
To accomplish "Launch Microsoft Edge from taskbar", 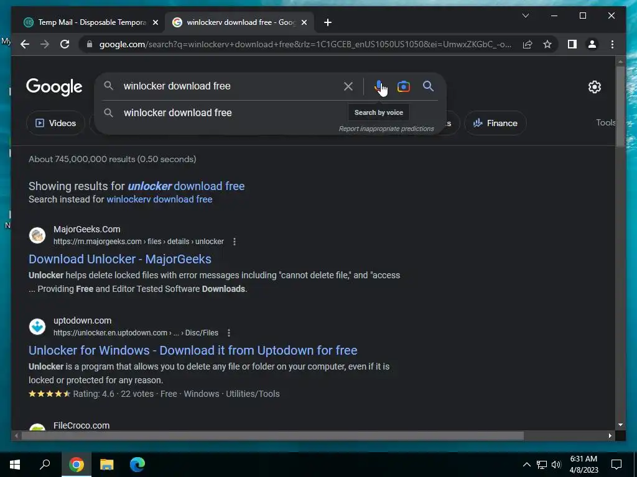I will (137, 465).
